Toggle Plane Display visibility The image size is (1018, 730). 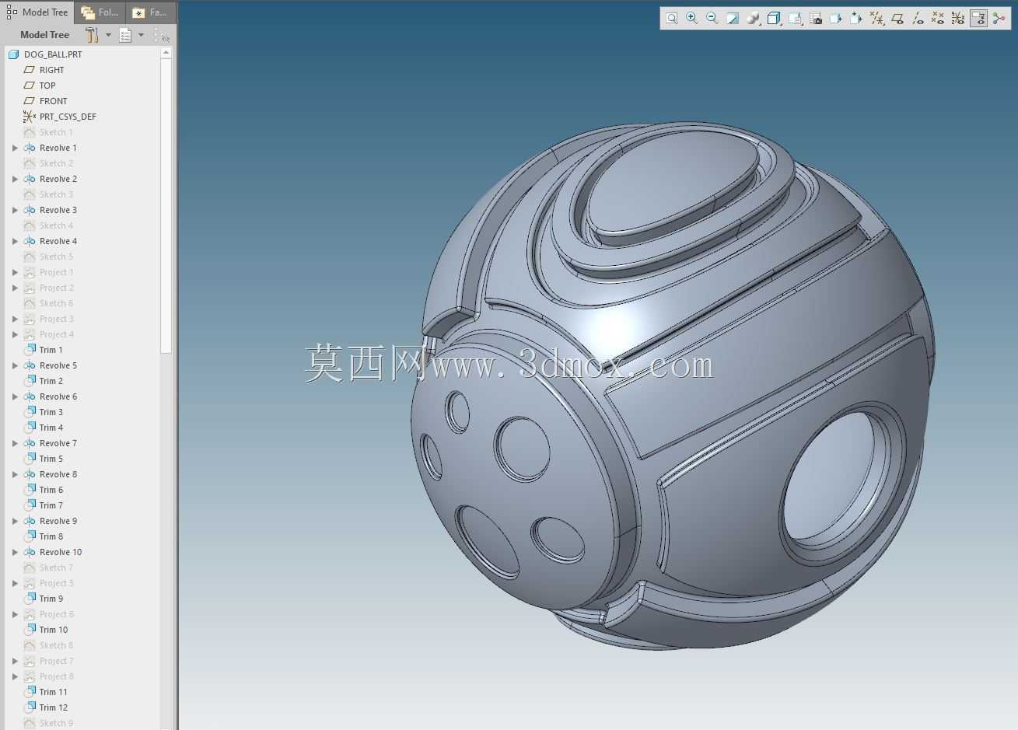(x=897, y=18)
